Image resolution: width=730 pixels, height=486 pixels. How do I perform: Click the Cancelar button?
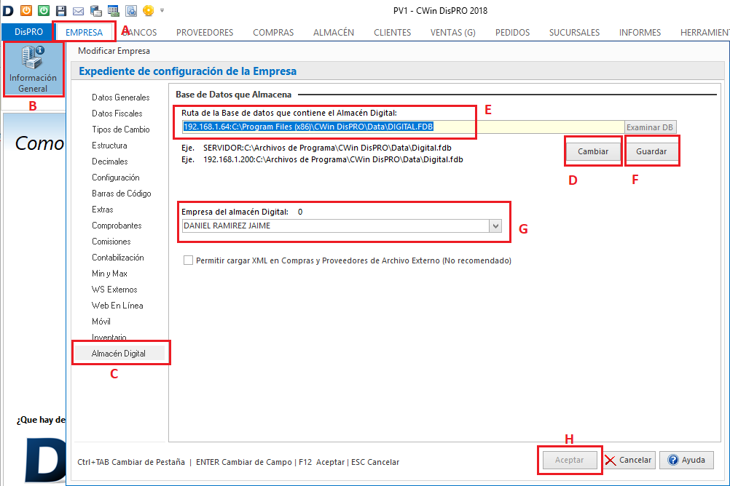point(629,460)
